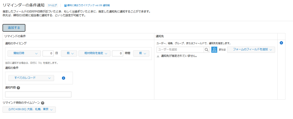Expand the すべてのレコード condition dropdown
This screenshot has width=293, height=119.
click(x=31, y=78)
